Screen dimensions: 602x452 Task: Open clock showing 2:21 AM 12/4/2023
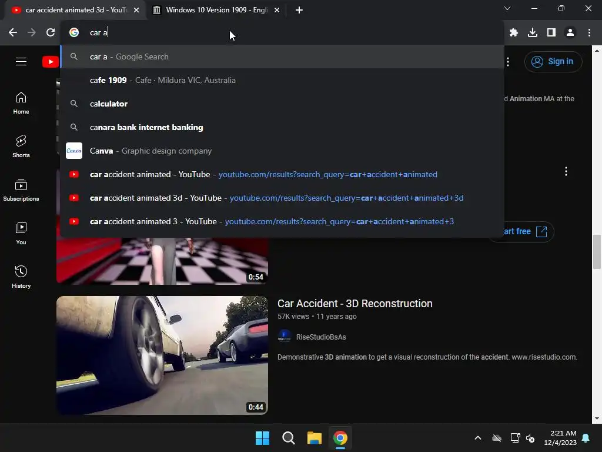[x=560, y=438]
